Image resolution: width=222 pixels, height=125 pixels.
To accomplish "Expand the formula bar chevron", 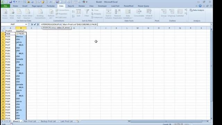I will point(211,24).
